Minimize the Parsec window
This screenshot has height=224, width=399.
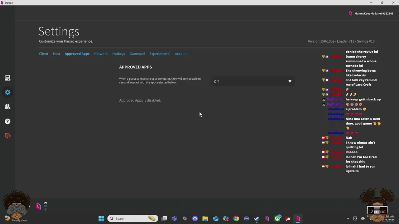coord(371,2)
